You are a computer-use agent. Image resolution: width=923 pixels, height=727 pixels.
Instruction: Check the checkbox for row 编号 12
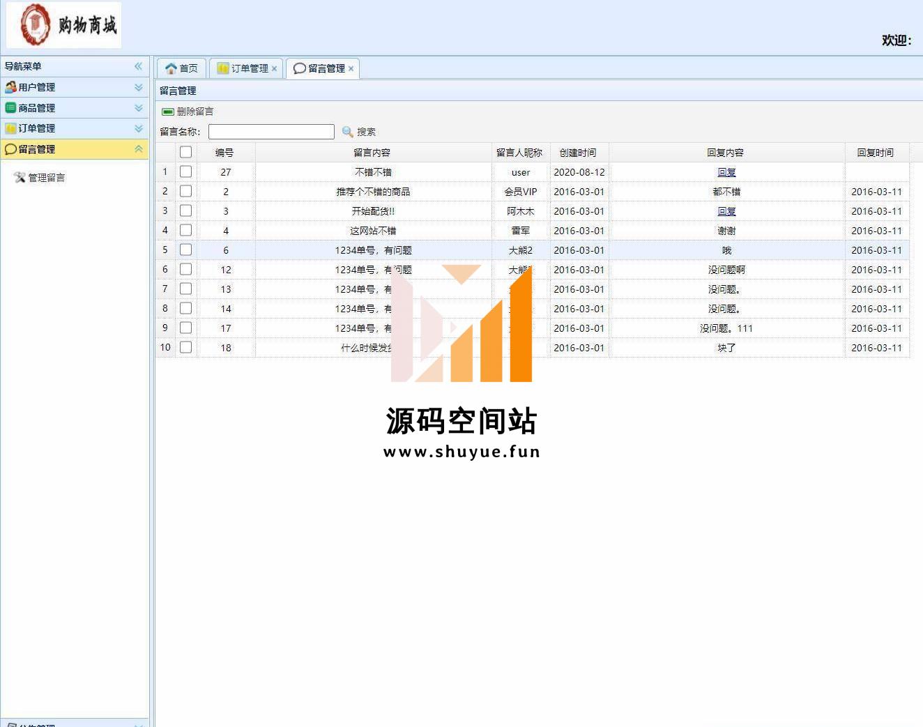tap(185, 269)
